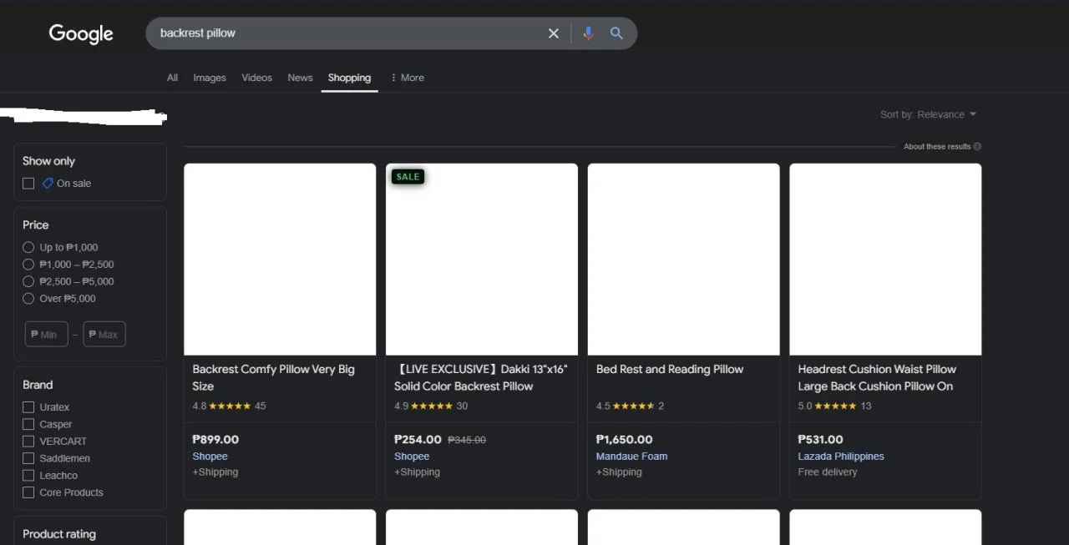Click the ₱ Min price field
This screenshot has width=1069, height=545.
(47, 335)
